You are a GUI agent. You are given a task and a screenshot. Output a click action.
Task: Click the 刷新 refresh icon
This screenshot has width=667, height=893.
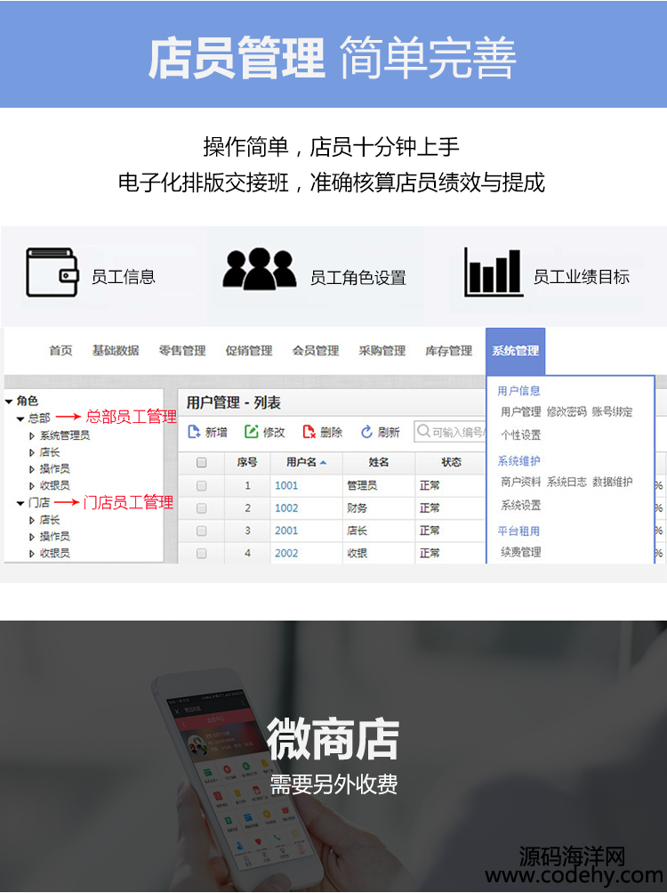(367, 432)
